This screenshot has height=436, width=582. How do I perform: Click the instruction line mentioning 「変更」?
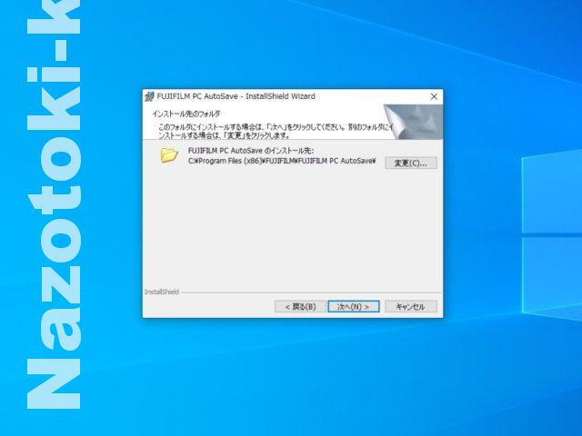218,134
